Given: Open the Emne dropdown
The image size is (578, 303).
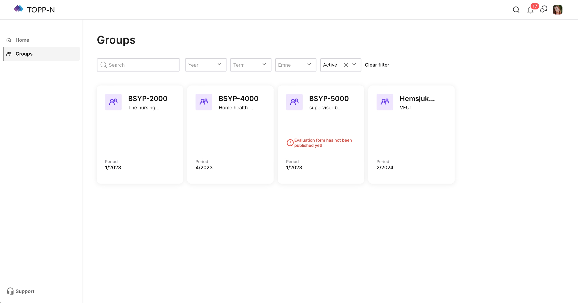Looking at the screenshot, I should (x=296, y=65).
